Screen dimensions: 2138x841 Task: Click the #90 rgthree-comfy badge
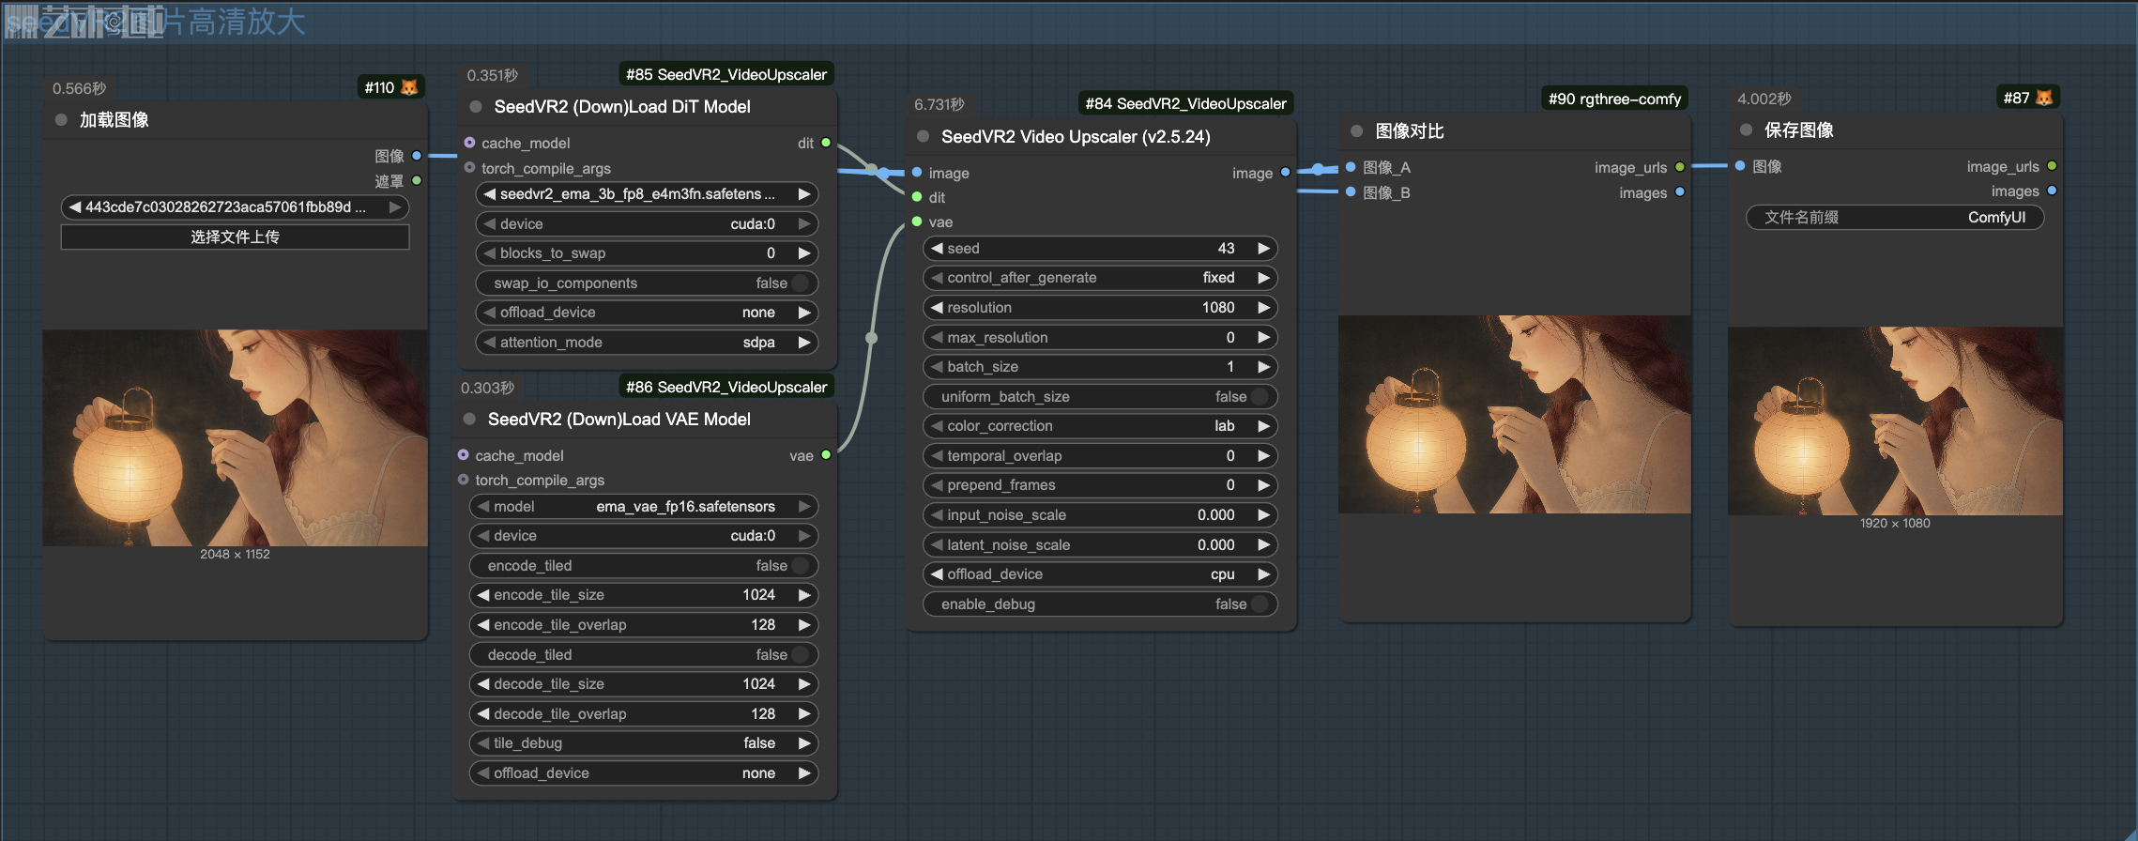coord(1614,99)
